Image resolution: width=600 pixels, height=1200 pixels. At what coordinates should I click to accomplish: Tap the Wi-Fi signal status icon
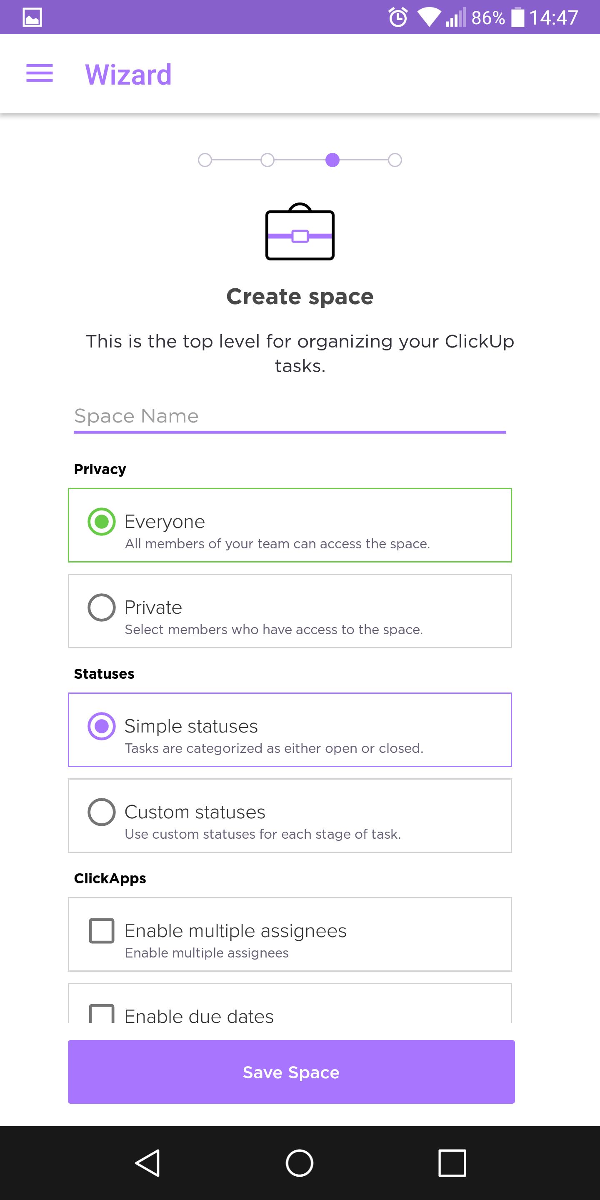[x=429, y=17]
